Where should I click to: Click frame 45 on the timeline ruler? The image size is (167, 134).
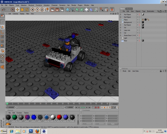[x=57, y=104]
